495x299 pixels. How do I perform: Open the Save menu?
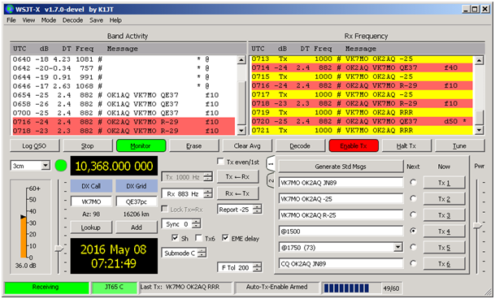pyautogui.click(x=96, y=20)
